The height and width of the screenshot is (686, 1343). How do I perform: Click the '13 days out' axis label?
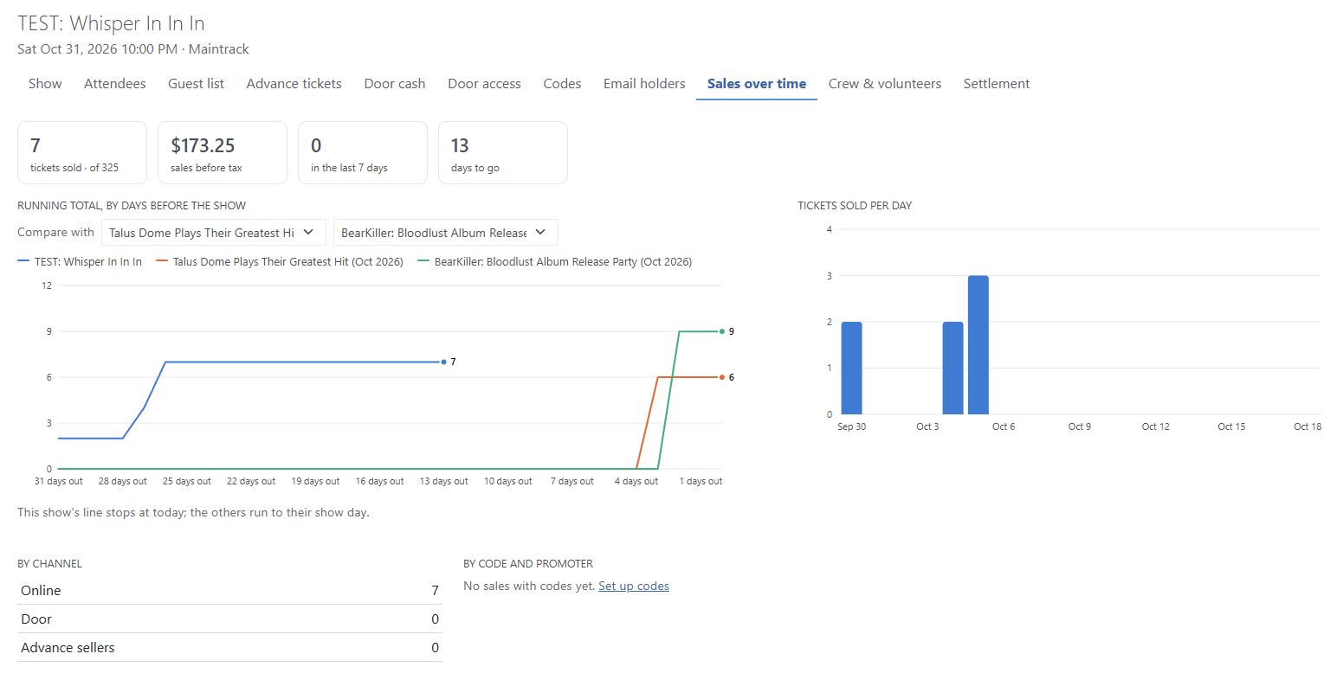pos(443,481)
